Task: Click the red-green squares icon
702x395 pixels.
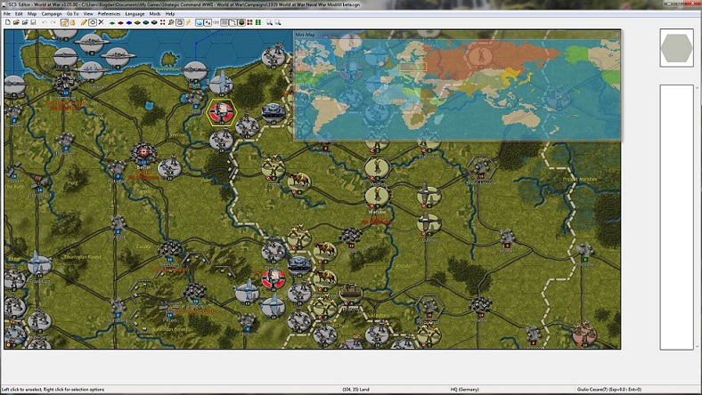Action: click(x=249, y=22)
